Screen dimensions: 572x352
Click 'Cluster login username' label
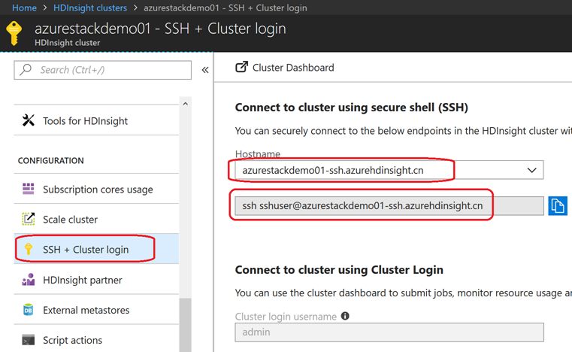click(x=286, y=316)
